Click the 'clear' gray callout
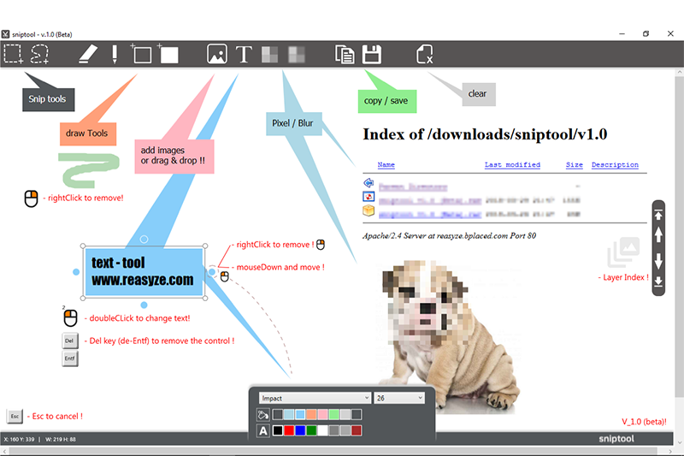This screenshot has width=684, height=456. click(479, 94)
